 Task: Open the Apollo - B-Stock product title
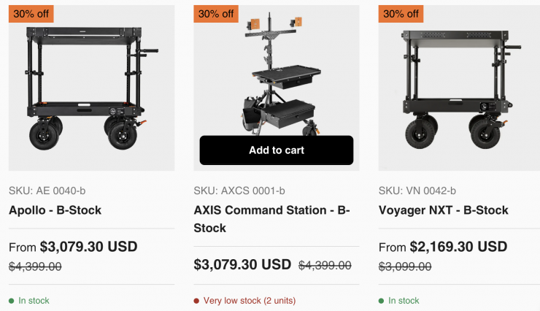pos(55,210)
